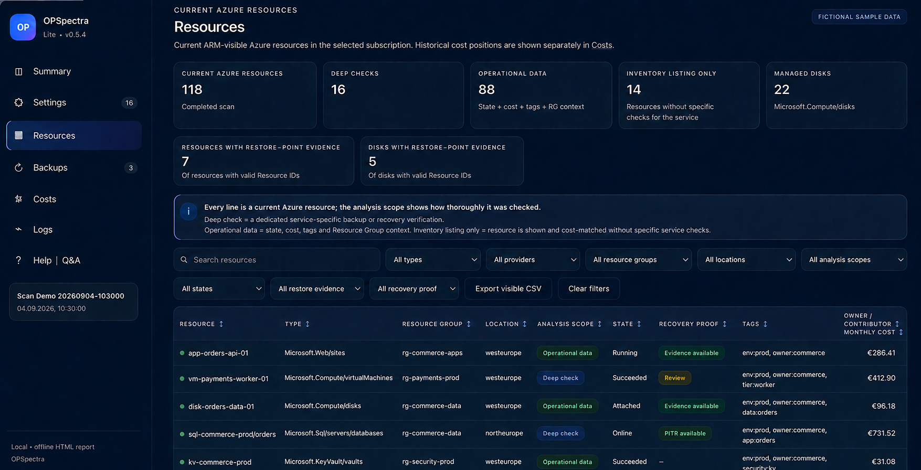The height and width of the screenshot is (470, 921).
Task: Open the Logs section
Action: (x=74, y=229)
